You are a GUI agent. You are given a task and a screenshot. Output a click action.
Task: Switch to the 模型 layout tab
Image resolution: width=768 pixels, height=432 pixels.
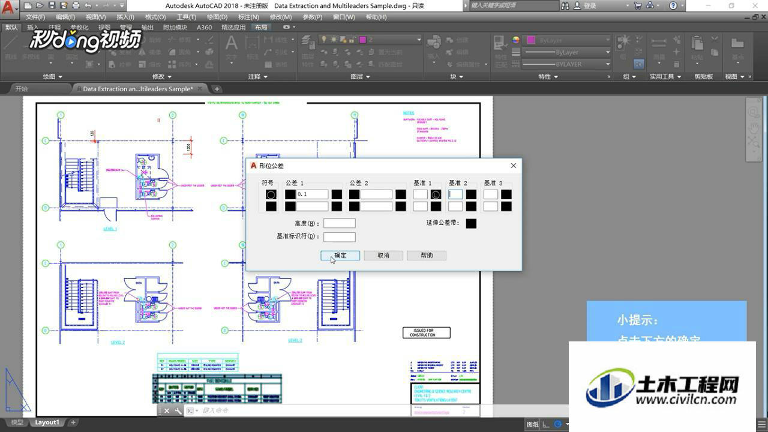[17, 422]
